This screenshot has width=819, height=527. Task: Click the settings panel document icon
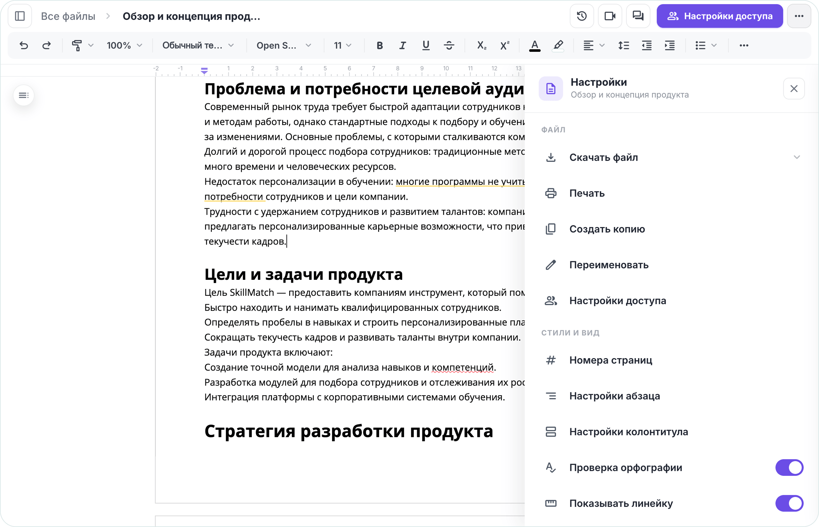tap(551, 89)
